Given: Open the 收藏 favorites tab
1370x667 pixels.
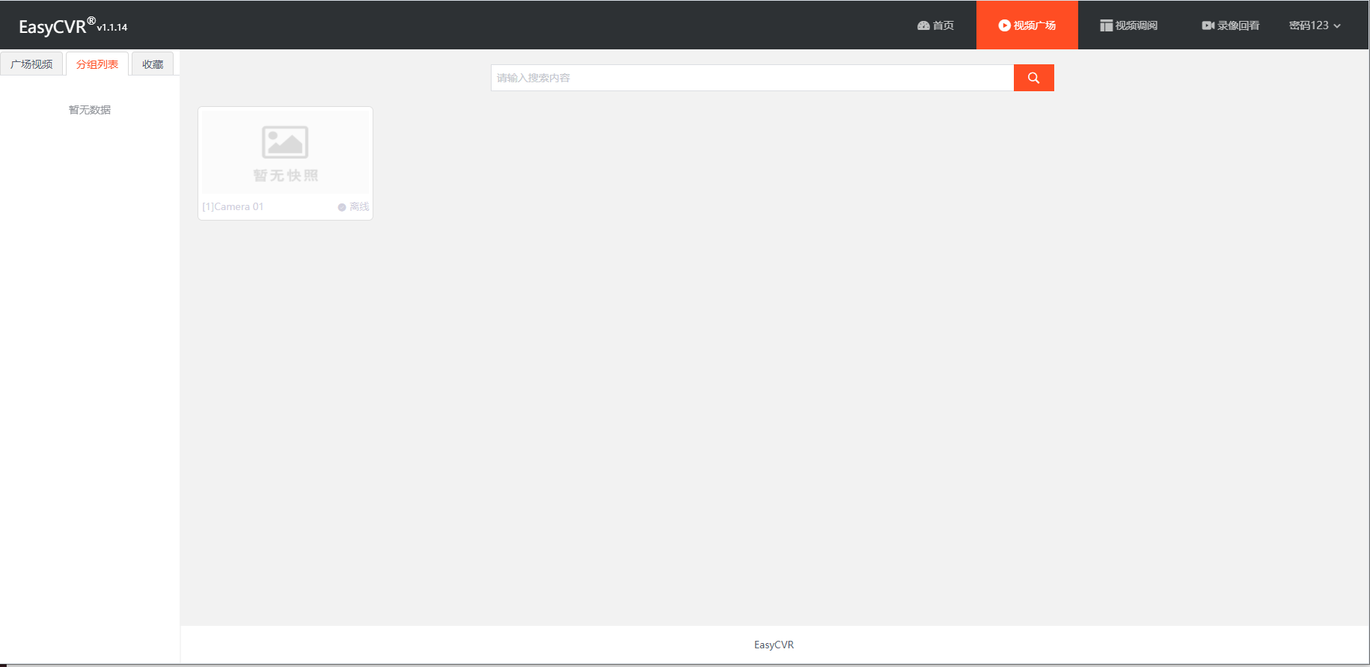Looking at the screenshot, I should (x=153, y=64).
